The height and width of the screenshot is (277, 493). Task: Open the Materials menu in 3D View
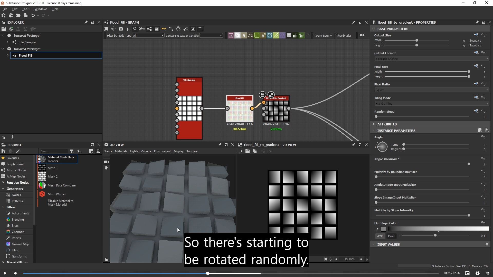[121, 151]
